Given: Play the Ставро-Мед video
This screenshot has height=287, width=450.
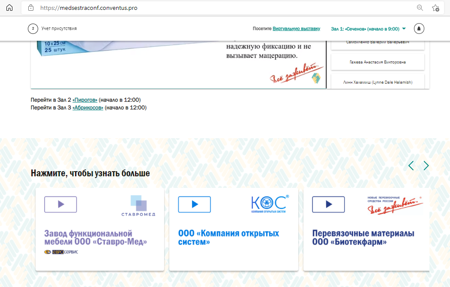Looking at the screenshot, I should tap(60, 204).
